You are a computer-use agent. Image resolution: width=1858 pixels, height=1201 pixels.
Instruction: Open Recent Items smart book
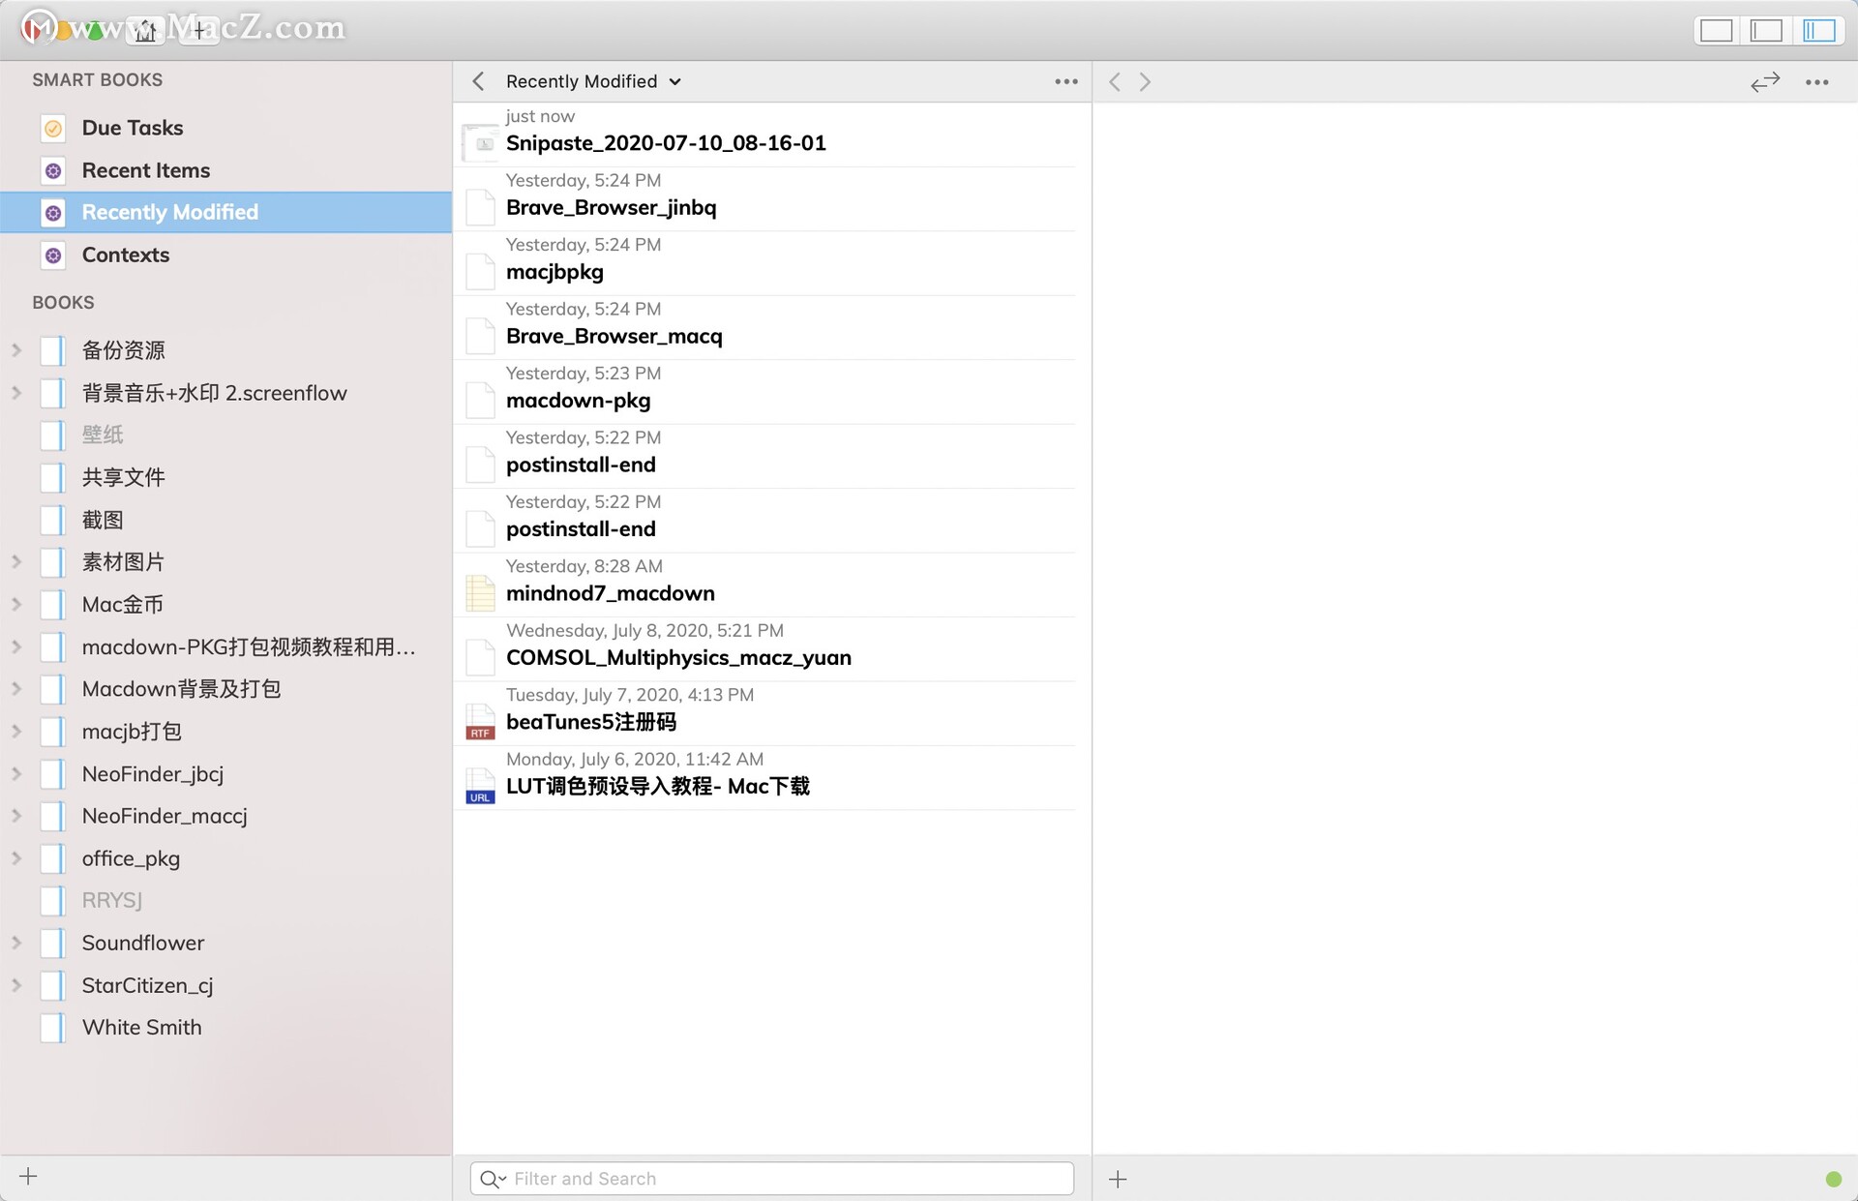tap(225, 170)
